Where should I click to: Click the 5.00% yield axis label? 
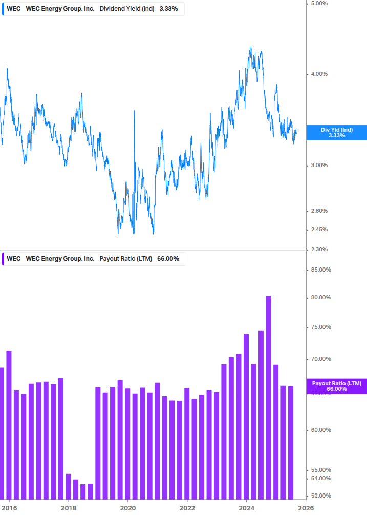[319, 3]
